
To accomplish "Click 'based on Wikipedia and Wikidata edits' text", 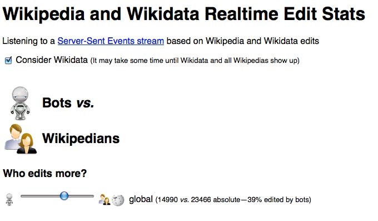I will 243,41.
